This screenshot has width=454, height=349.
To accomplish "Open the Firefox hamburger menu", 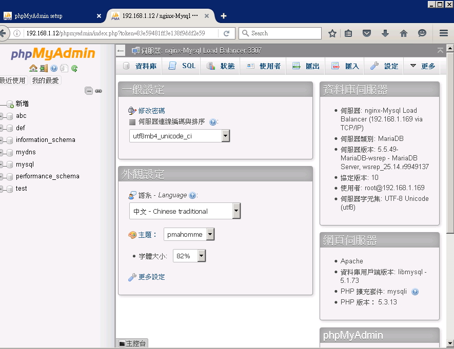I will coord(444,33).
